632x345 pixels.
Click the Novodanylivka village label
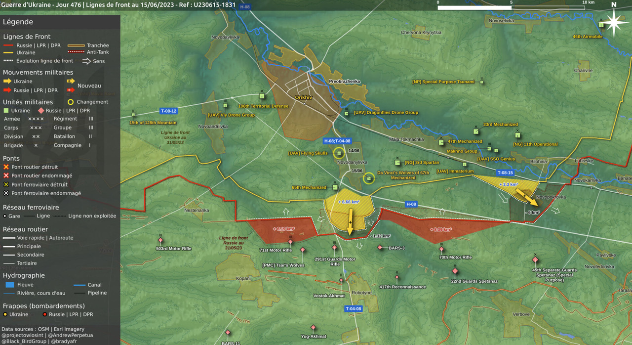click(x=352, y=162)
